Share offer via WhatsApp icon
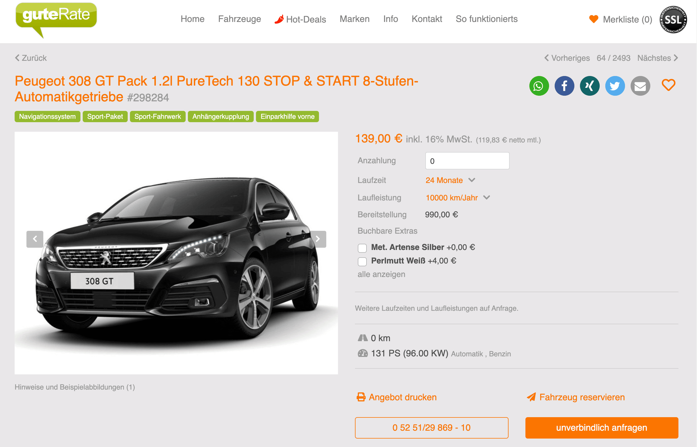 point(539,86)
